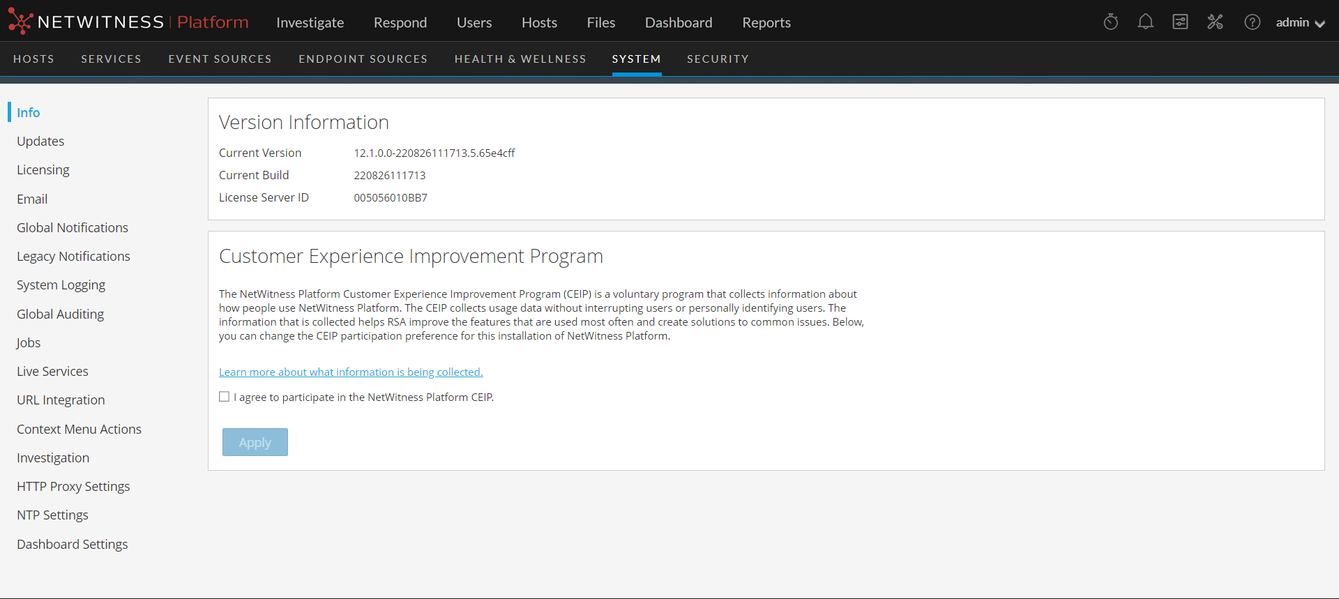Open the configure sliders icon
Viewport: 1339px width, 599px height.
point(1180,22)
